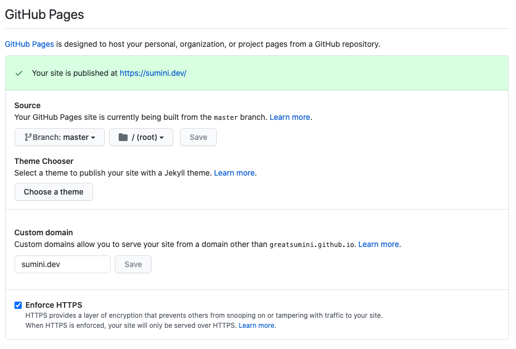Open the https://sumini.dev/ published site link
The height and width of the screenshot is (349, 516).
click(153, 73)
